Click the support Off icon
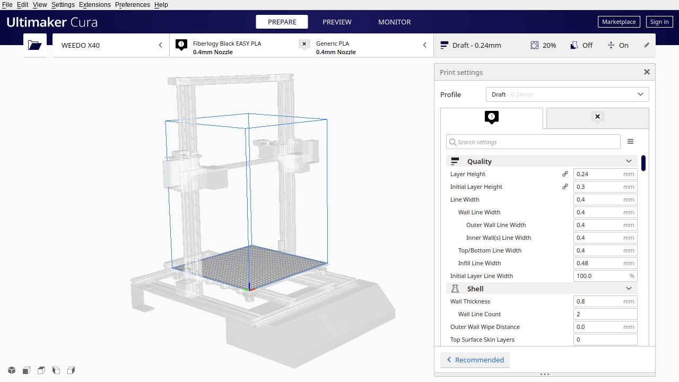 (x=574, y=45)
